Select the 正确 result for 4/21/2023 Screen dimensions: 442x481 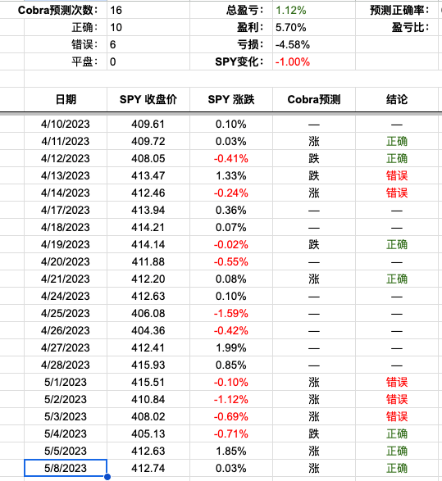(397, 279)
